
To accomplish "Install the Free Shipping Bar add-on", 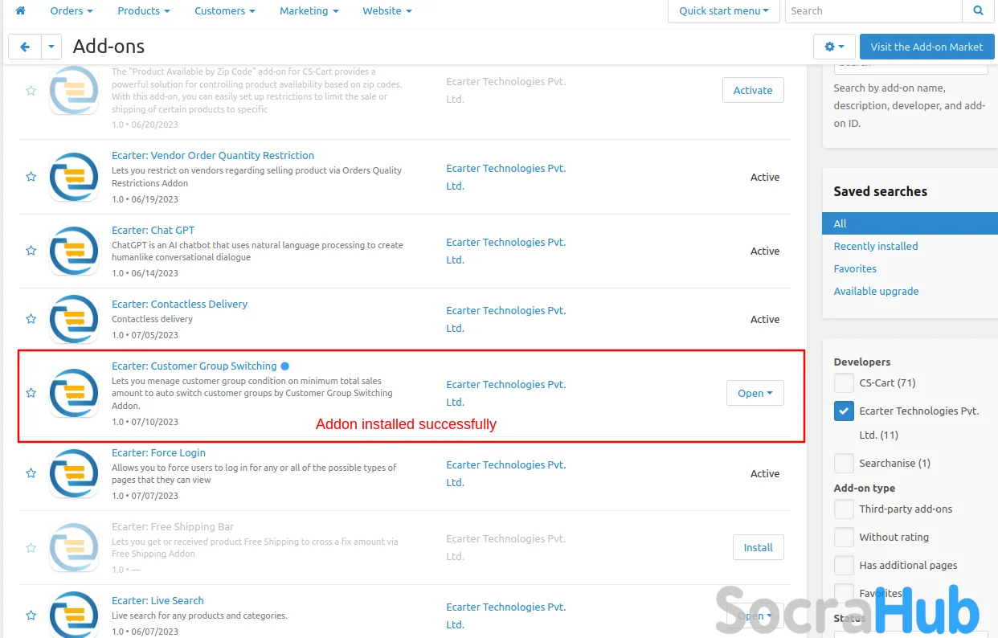I will [758, 547].
